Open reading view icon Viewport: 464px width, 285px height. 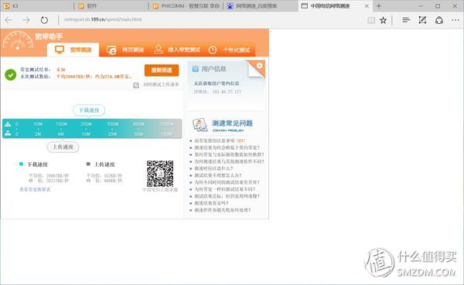click(x=371, y=20)
